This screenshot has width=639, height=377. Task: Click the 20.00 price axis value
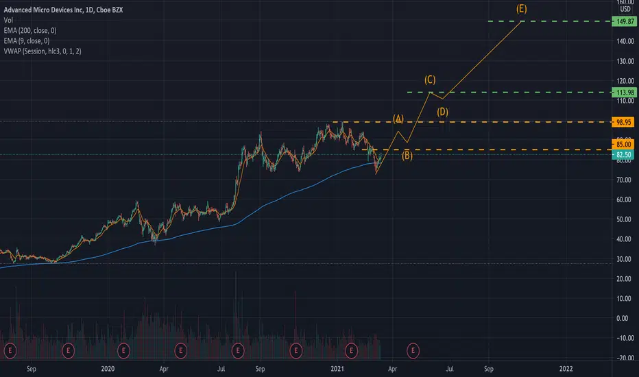coord(624,279)
